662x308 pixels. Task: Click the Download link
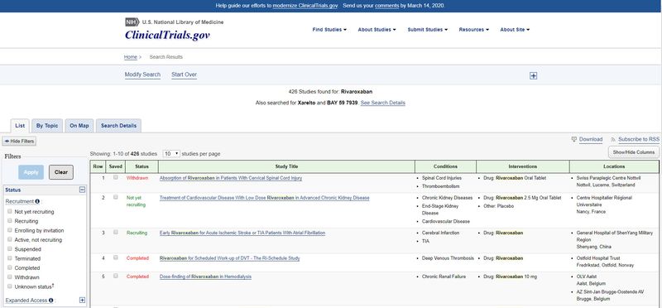591,139
